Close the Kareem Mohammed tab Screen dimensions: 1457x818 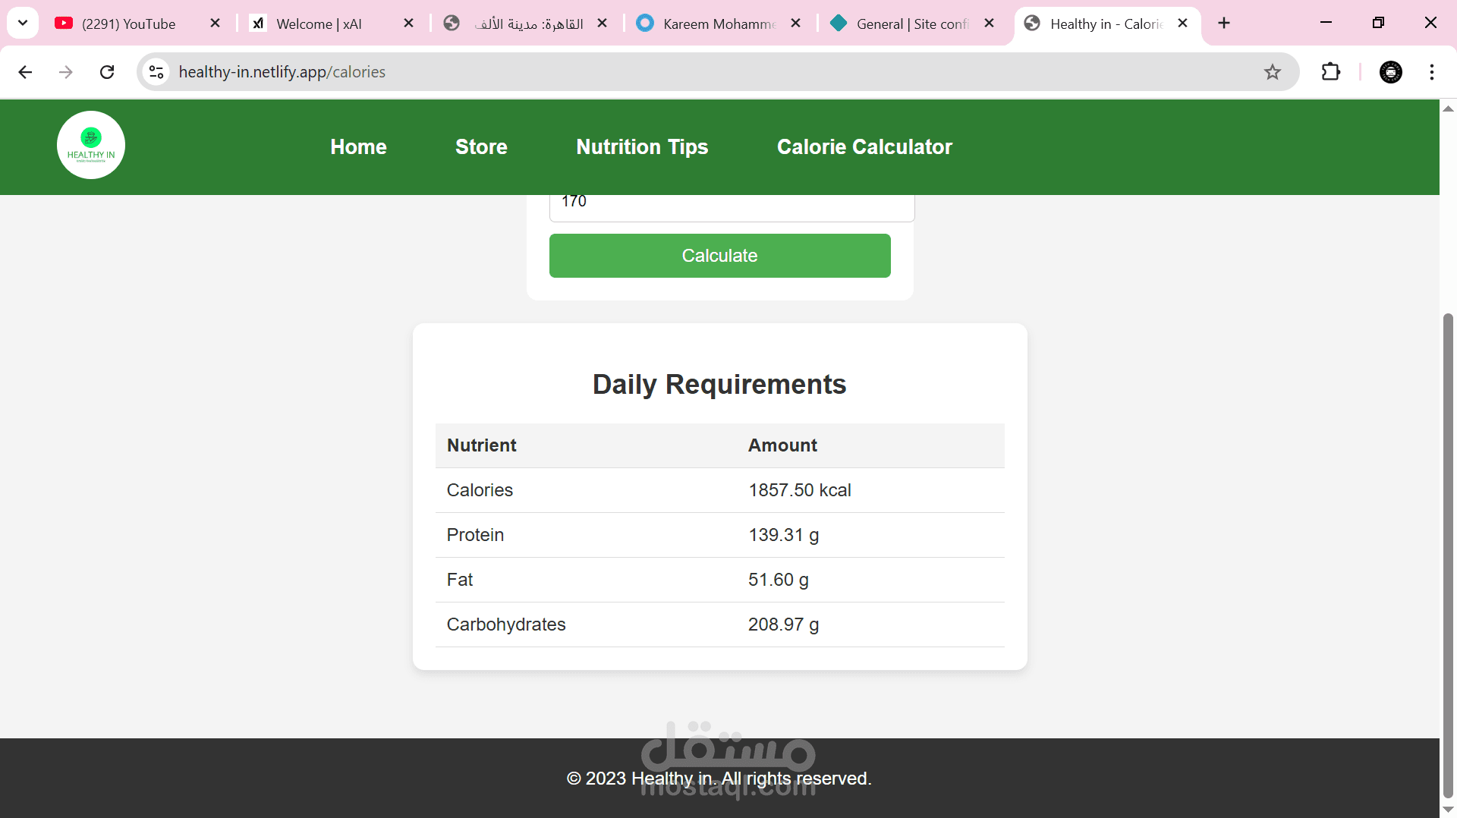click(795, 24)
